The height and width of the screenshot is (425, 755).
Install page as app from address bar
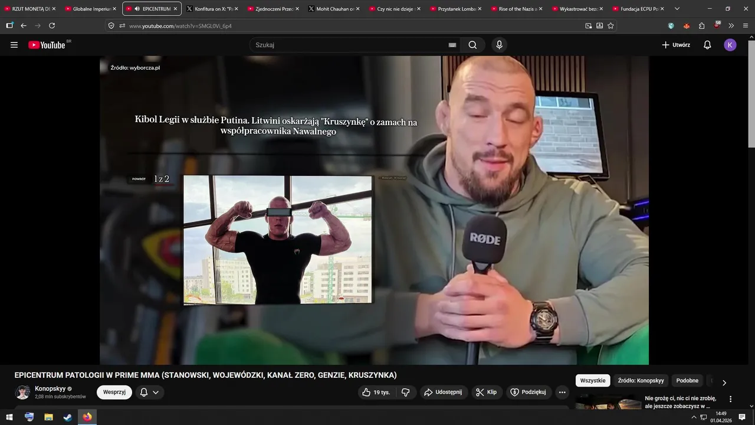tap(599, 25)
